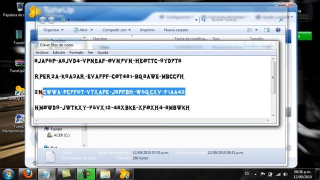Open the Edición menu in Notepad
The width and height of the screenshot is (320, 180).
pos(59,52)
